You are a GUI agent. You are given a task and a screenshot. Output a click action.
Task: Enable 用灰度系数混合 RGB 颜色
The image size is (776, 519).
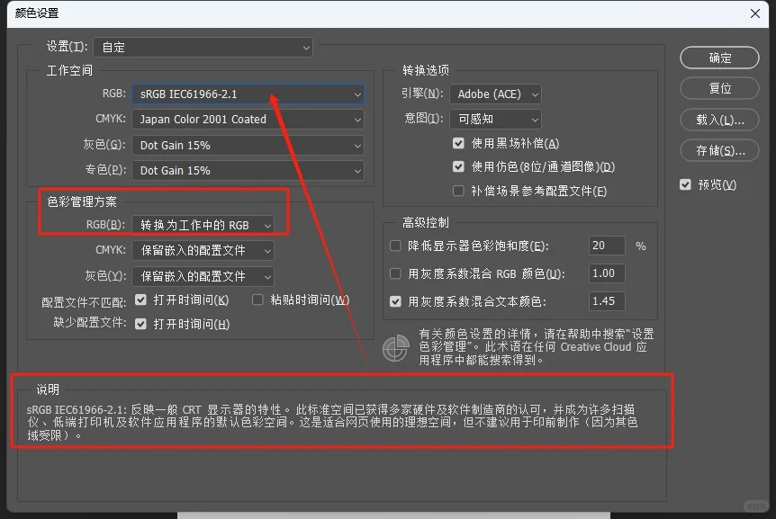(394, 273)
